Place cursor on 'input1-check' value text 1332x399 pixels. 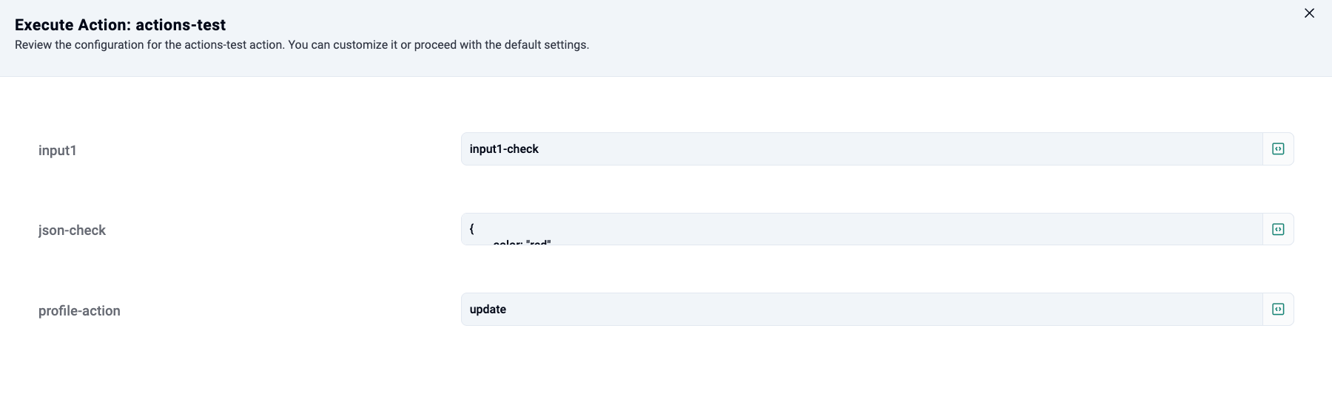click(x=504, y=149)
